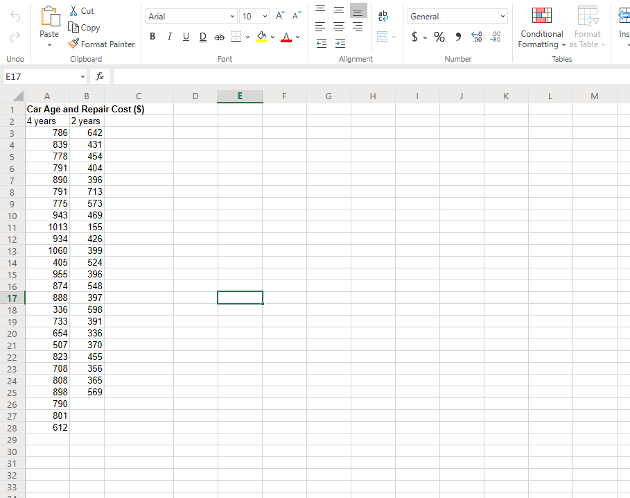This screenshot has width=630, height=498.
Task: Apply bold formatting with the Bold icon
Action: point(152,37)
